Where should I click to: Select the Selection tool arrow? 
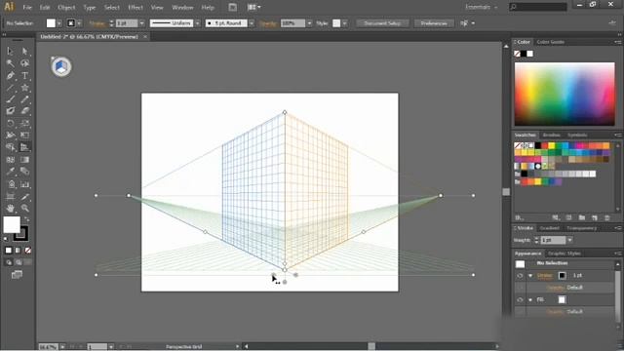[10, 51]
